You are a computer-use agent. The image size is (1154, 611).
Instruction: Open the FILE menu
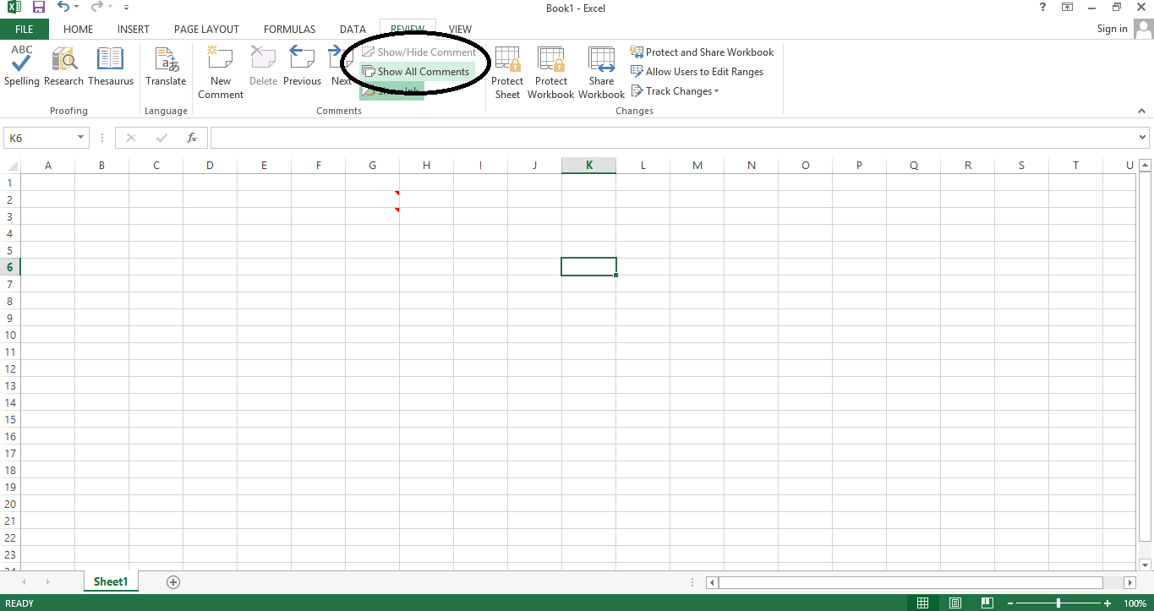click(x=25, y=28)
